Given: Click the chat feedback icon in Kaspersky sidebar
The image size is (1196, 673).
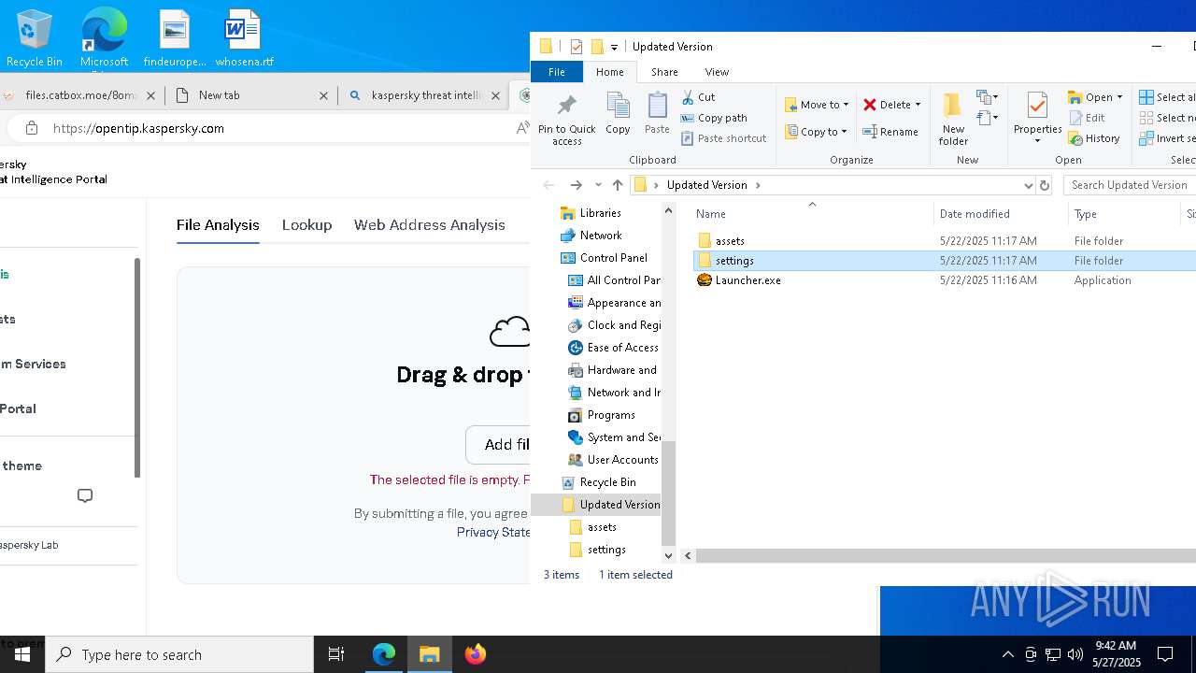Looking at the screenshot, I should [85, 495].
